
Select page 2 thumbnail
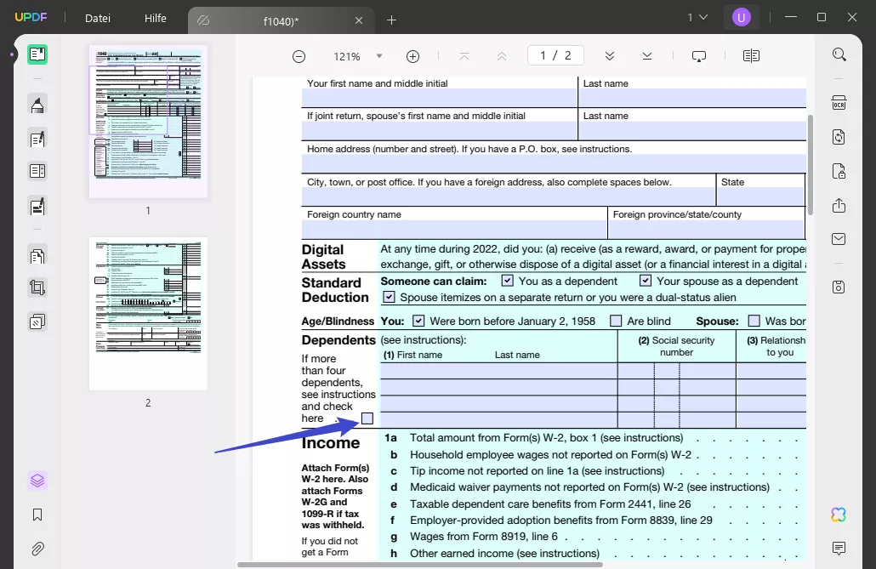(148, 313)
